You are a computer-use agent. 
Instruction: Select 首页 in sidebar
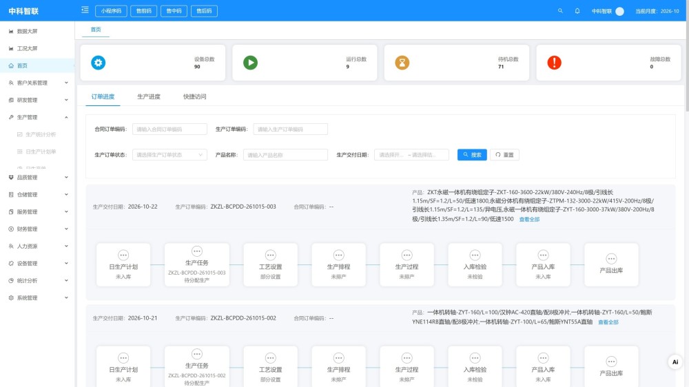pyautogui.click(x=37, y=65)
